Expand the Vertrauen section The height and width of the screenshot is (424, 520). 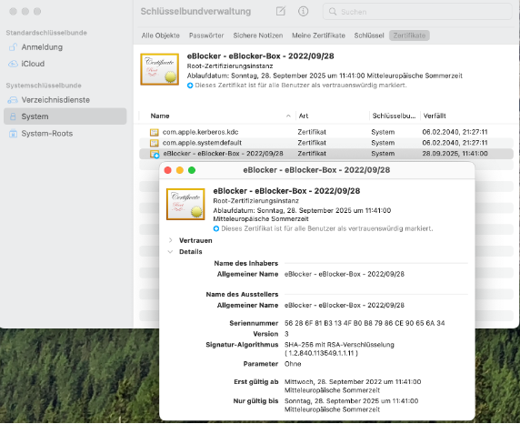pyautogui.click(x=171, y=240)
